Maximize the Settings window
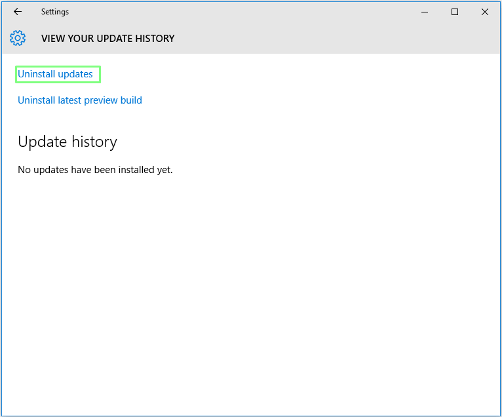Viewport: 502px width, 417px height. click(455, 12)
